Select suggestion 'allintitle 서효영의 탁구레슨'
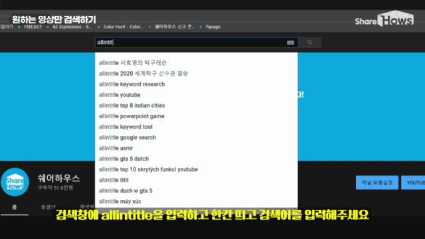The width and height of the screenshot is (425, 239). (x=197, y=63)
